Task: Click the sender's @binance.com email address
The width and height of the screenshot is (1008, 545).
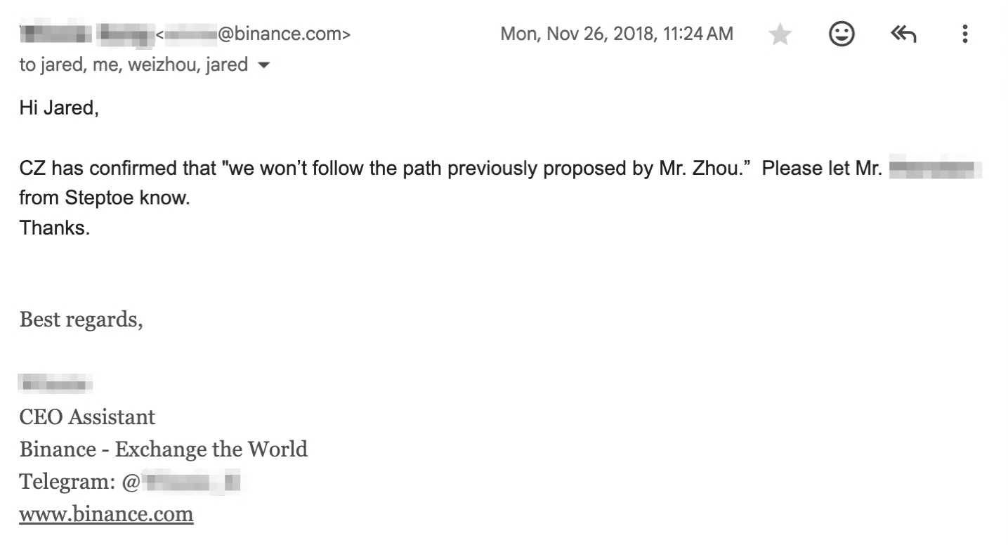Action: (256, 34)
